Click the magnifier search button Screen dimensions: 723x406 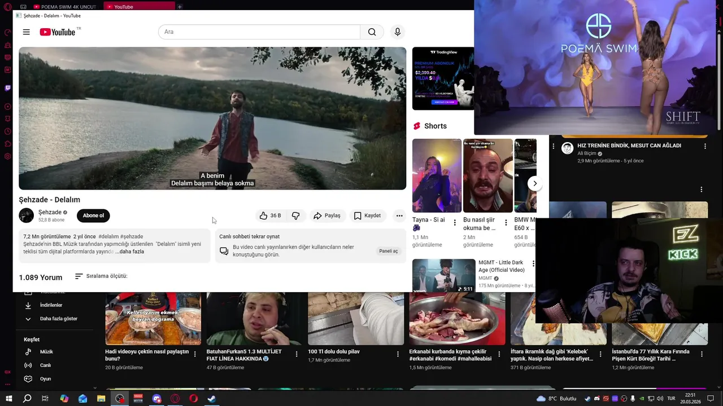[372, 32]
